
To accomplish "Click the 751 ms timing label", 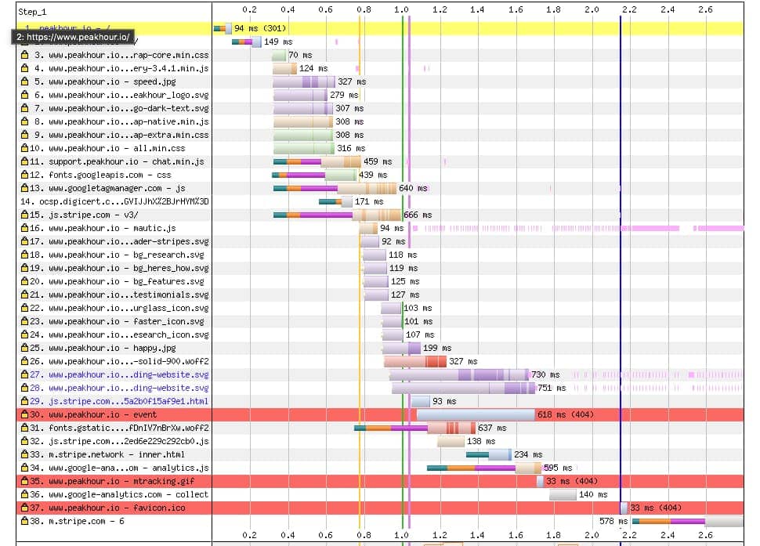I will click(552, 388).
